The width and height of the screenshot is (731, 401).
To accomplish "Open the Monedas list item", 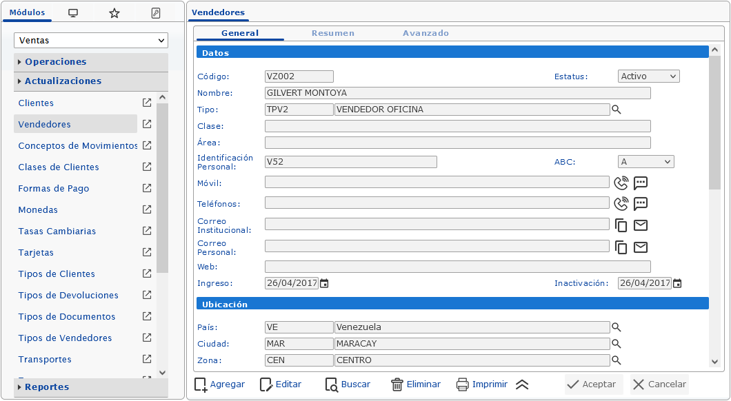I will [x=38, y=209].
